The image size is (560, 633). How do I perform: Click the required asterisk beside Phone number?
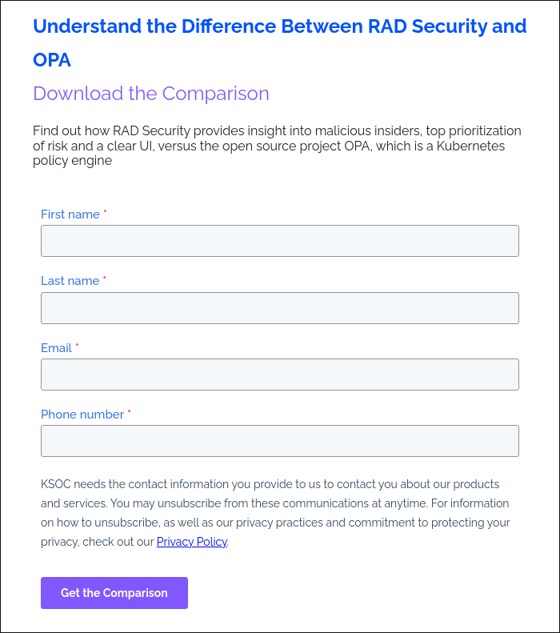pos(129,413)
